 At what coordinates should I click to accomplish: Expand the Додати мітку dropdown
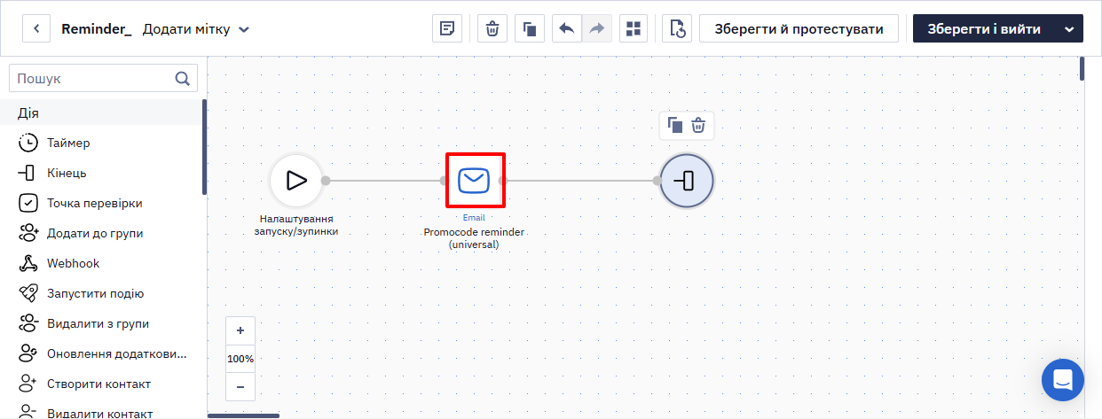(196, 29)
